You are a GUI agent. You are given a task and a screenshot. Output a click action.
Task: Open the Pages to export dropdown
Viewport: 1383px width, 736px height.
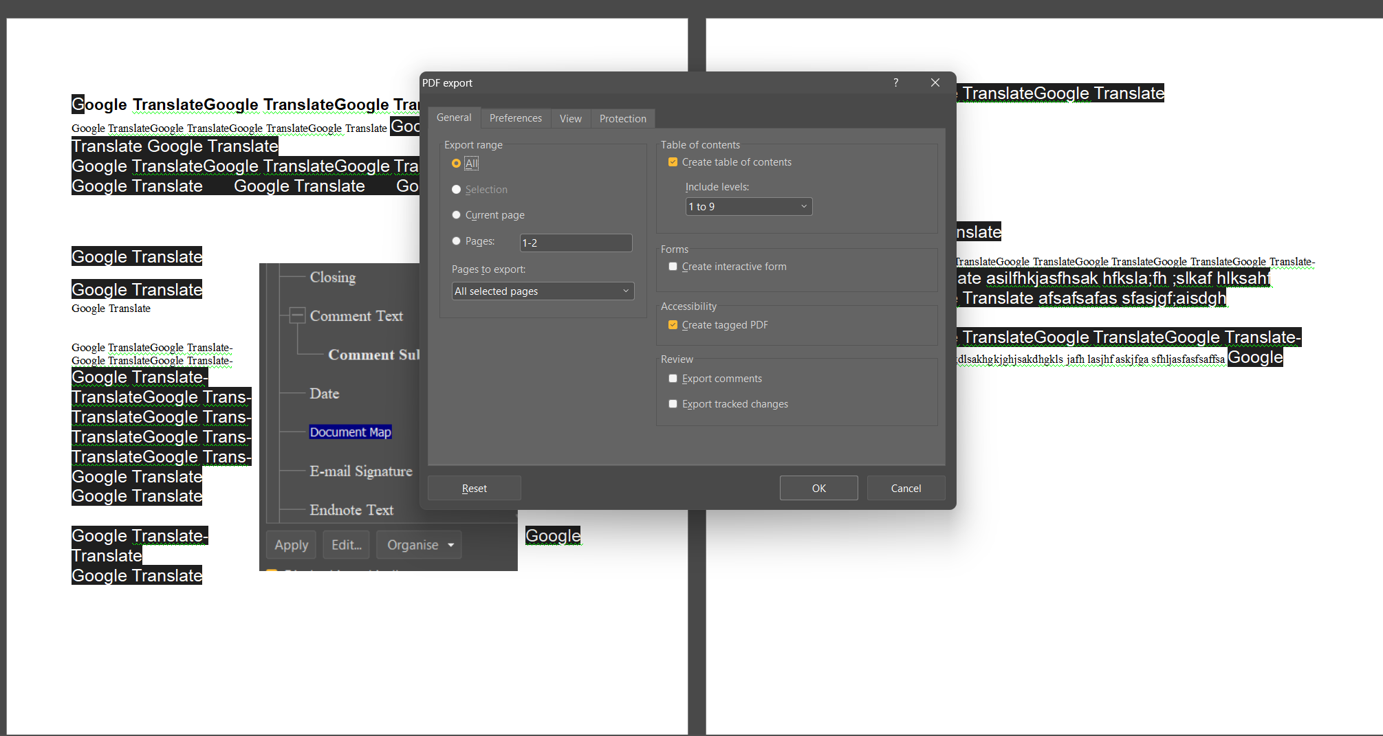tap(543, 291)
